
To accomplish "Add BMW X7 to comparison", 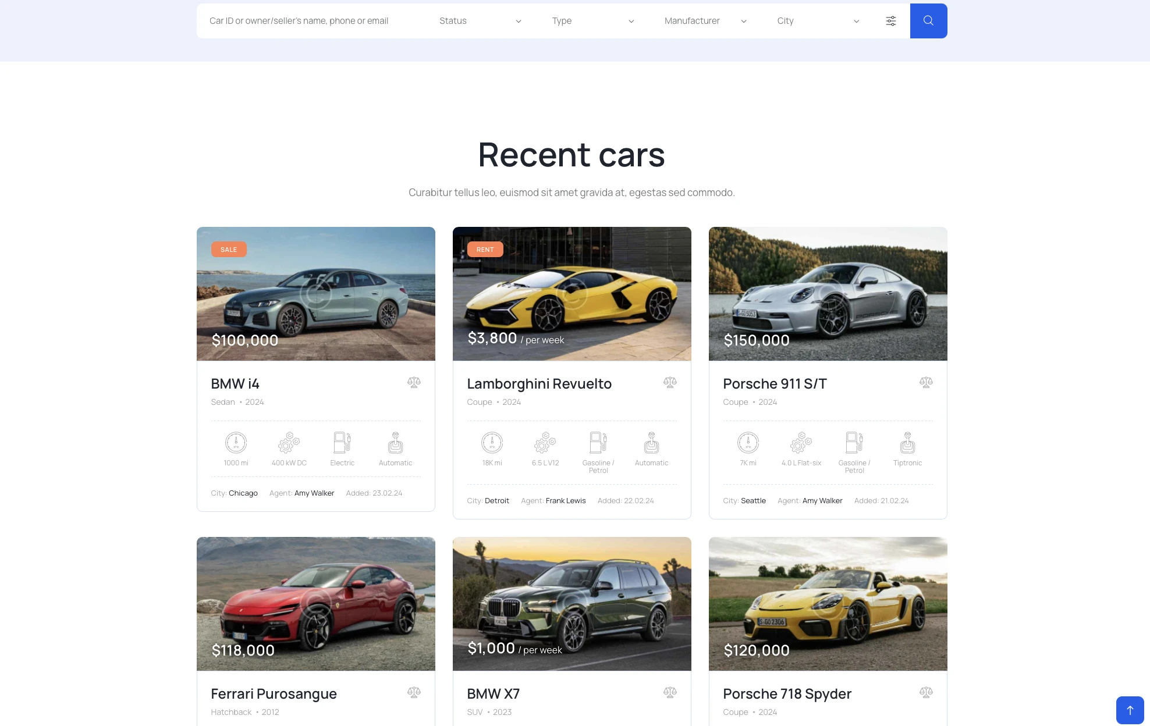I will 670,692.
